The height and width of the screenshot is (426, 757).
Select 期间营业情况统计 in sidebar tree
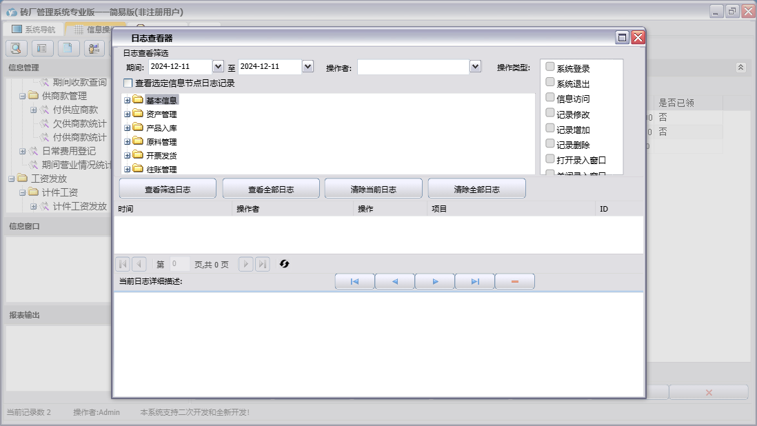[77, 165]
